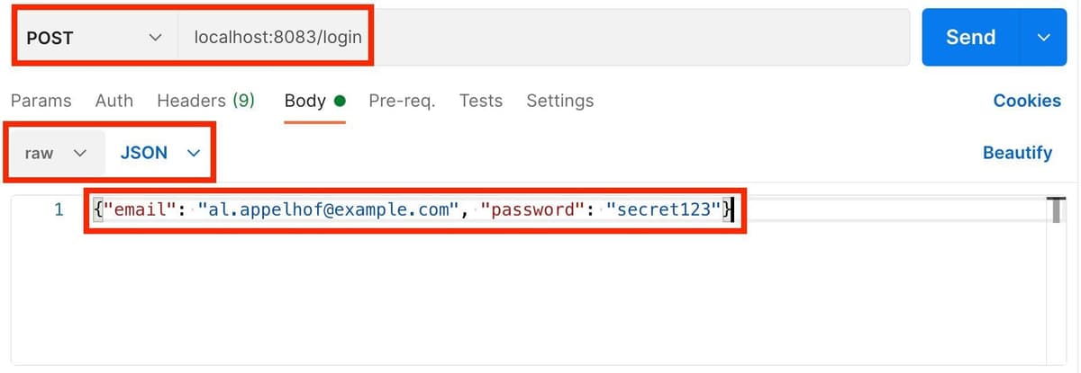
Task: Click the Beautify link
Action: coord(1017,153)
